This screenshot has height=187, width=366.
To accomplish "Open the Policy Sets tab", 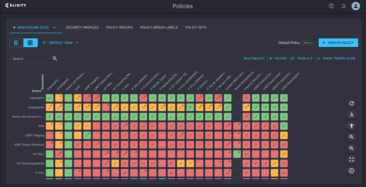I will (196, 27).
